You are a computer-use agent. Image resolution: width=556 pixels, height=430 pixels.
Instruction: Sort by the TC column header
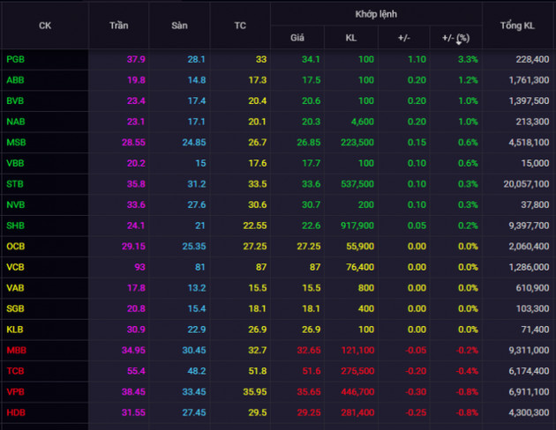coord(240,26)
